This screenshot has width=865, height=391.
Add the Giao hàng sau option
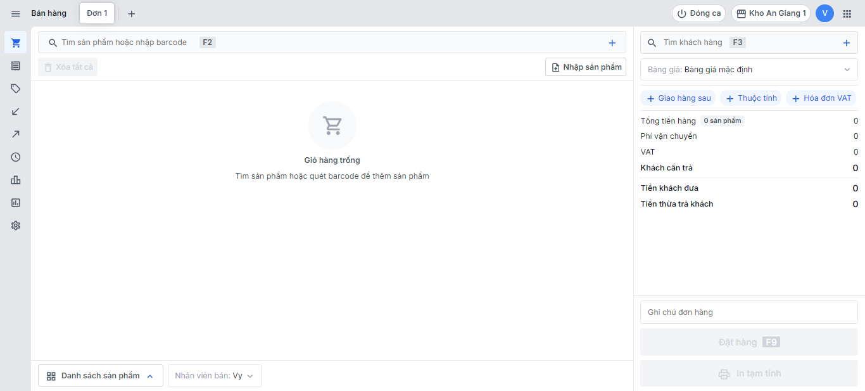pos(678,98)
